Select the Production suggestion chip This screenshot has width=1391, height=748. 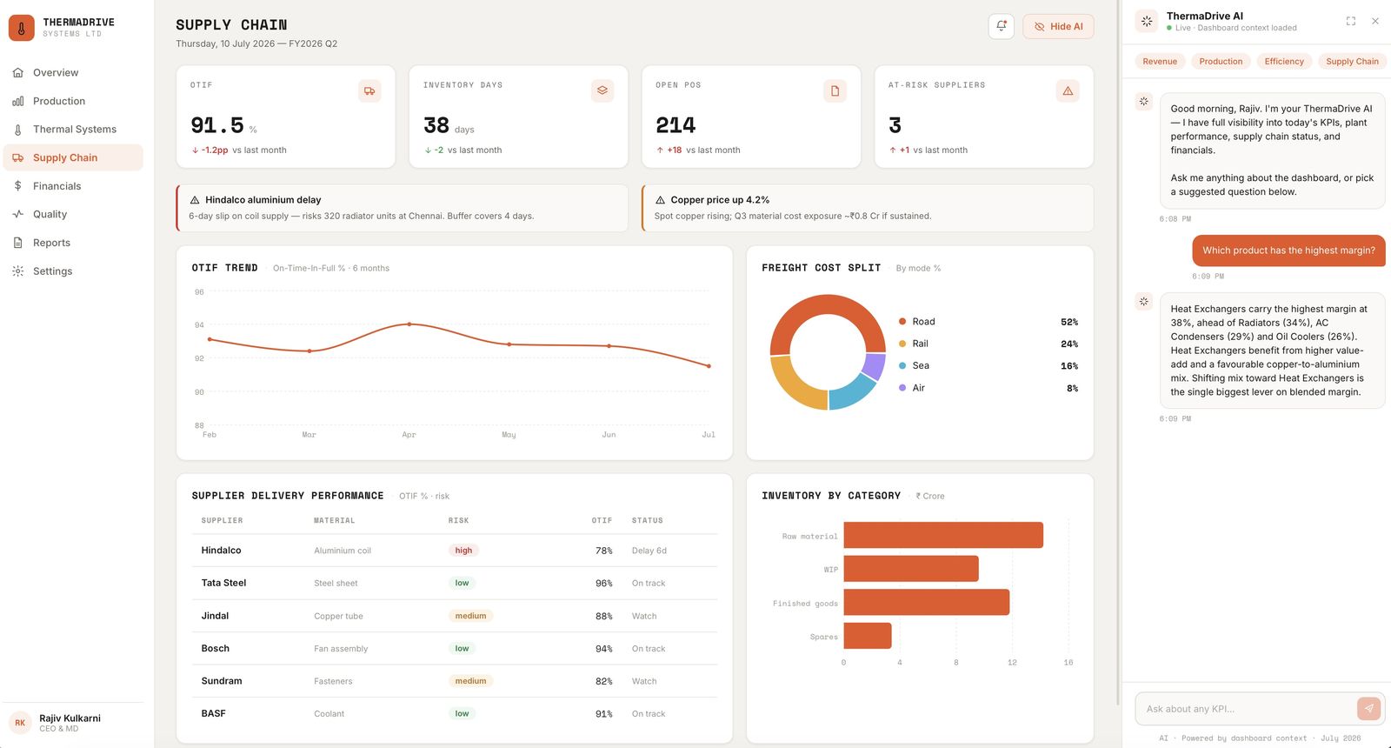click(x=1221, y=61)
